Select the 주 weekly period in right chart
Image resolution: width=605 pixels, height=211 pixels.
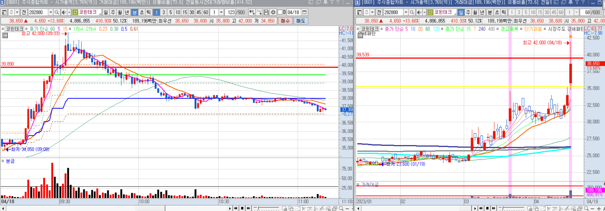(x=468, y=12)
